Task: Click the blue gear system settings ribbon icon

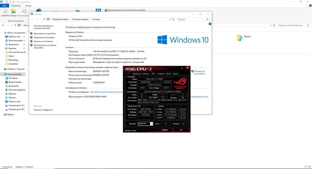Action: [98, 10]
